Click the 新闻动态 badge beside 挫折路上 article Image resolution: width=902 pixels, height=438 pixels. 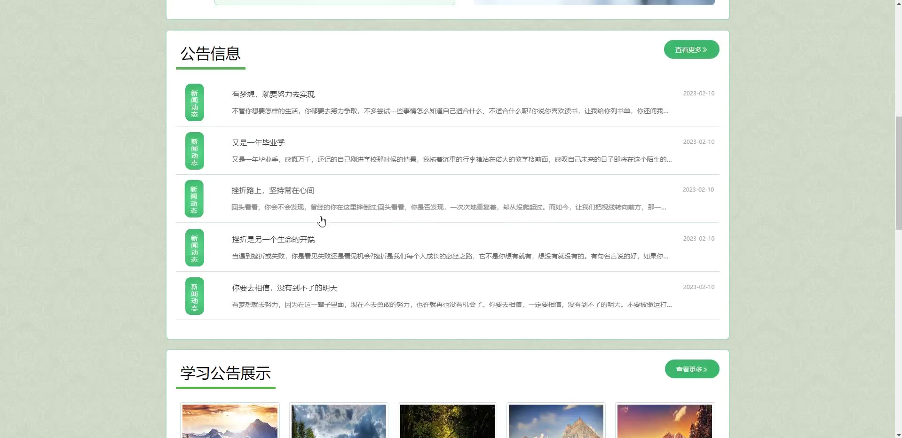(x=194, y=199)
